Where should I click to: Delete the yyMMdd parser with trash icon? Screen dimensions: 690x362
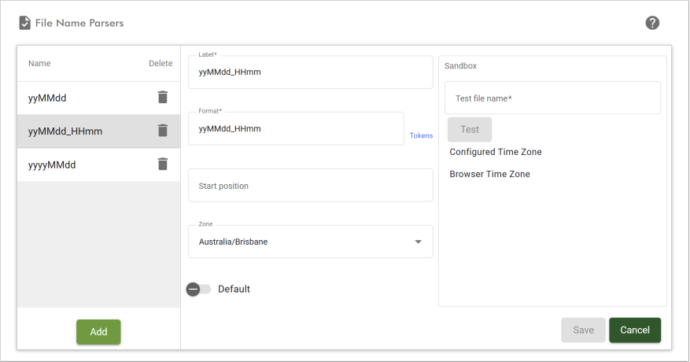[163, 98]
